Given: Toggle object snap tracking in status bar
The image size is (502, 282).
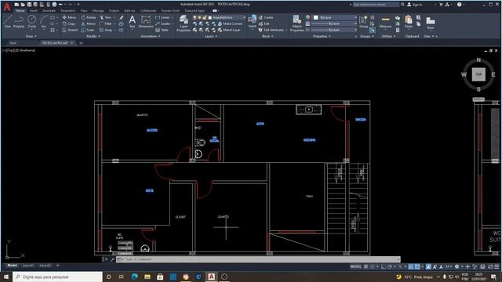Looking at the screenshot, I should [x=411, y=266].
